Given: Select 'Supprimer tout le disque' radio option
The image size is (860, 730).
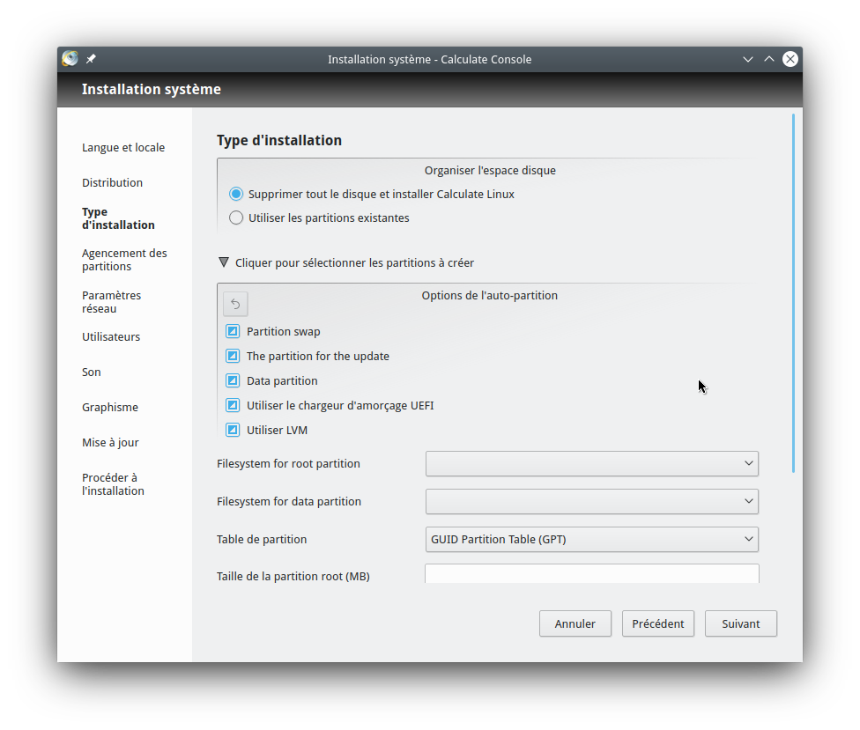Looking at the screenshot, I should pos(236,194).
